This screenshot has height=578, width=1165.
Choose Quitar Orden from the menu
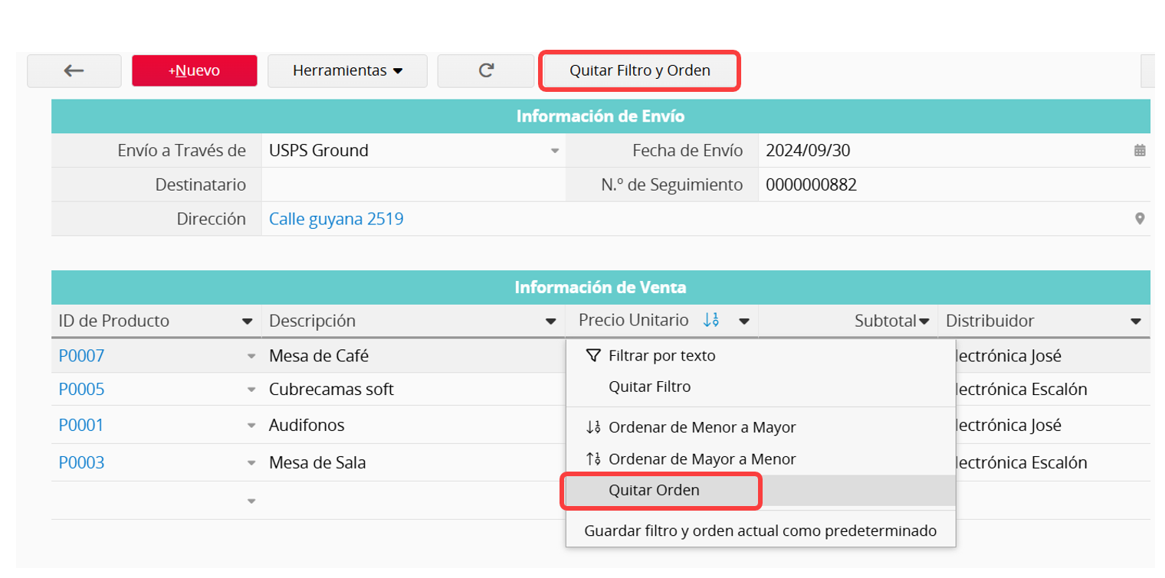tap(654, 491)
